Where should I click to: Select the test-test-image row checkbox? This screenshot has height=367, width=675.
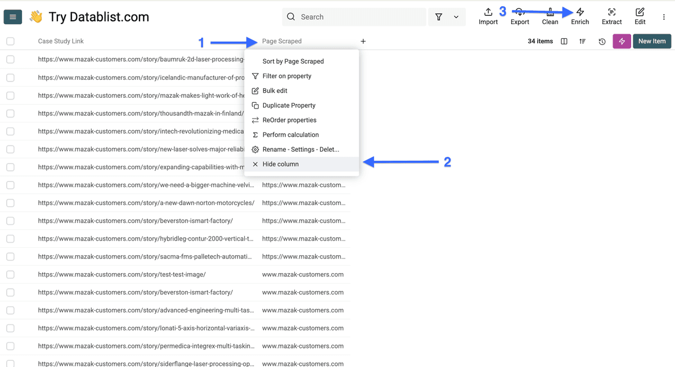coord(11,274)
